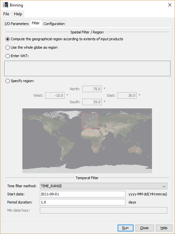175x234 pixels.
Task: Click the SNAP application icon in title bar
Action: [x=6, y=5]
